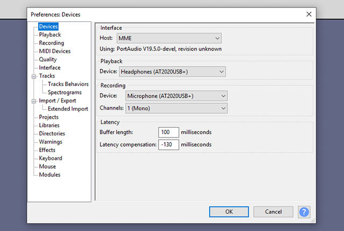Open MIDI Devices preferences category
The height and width of the screenshot is (231, 344).
pos(54,51)
